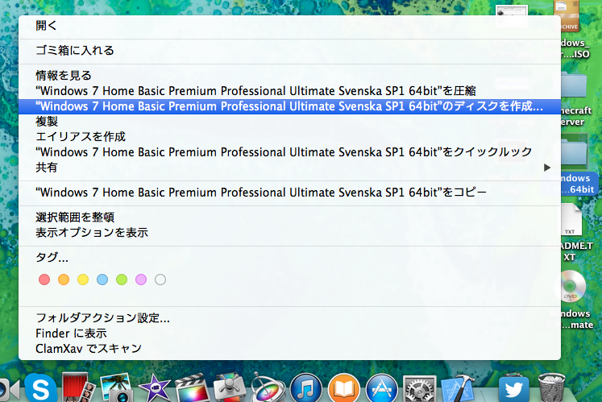Select the Minecraft server folder icon
The image size is (602, 402).
(574, 85)
